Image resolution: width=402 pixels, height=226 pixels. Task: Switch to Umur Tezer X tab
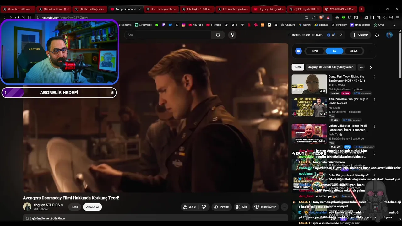pos(18,9)
